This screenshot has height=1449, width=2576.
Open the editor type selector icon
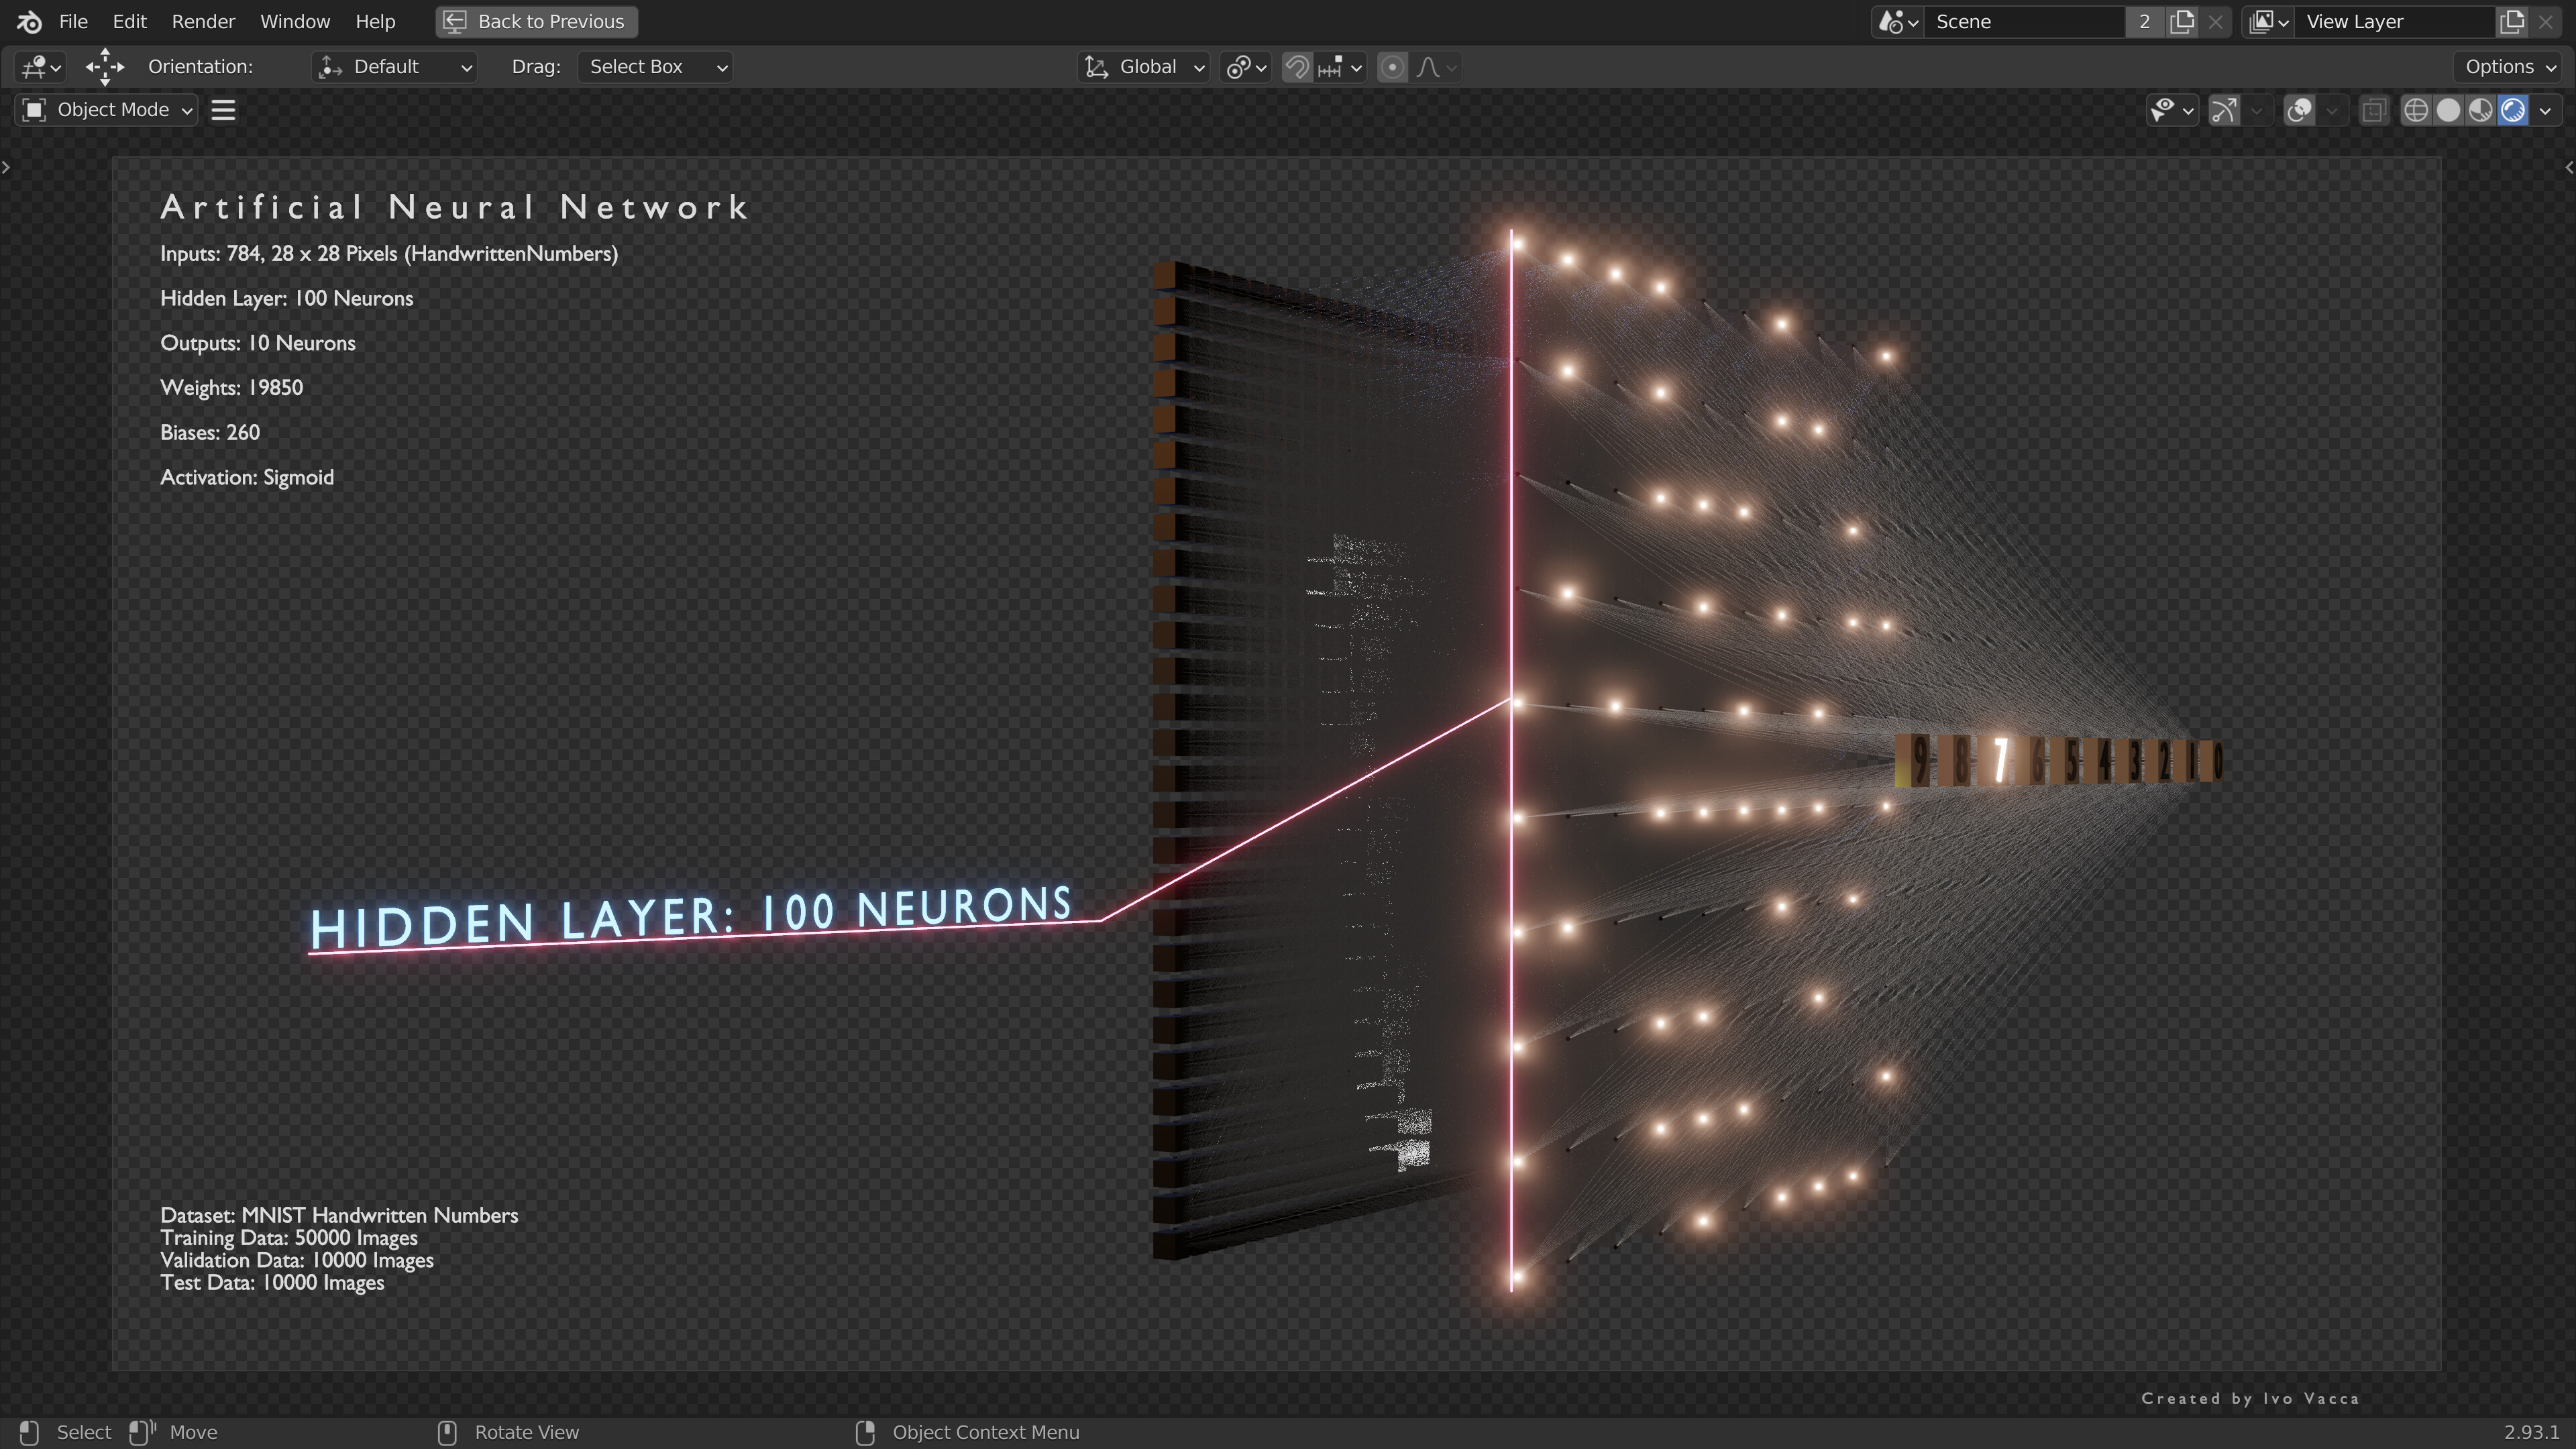point(32,67)
